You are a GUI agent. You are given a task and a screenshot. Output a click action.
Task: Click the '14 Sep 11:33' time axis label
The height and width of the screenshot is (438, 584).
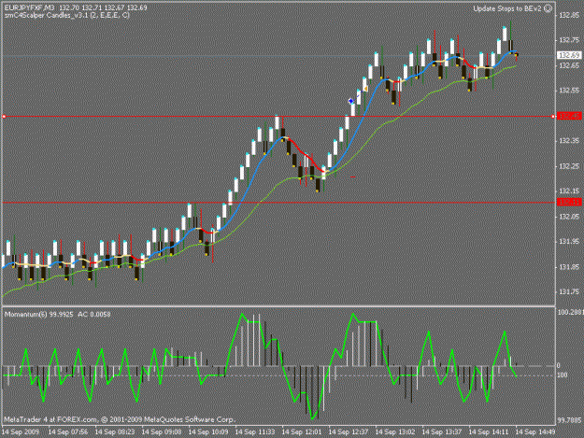pyautogui.click(x=255, y=431)
